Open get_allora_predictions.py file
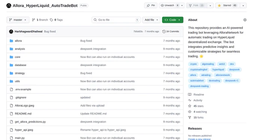 pos(30,122)
